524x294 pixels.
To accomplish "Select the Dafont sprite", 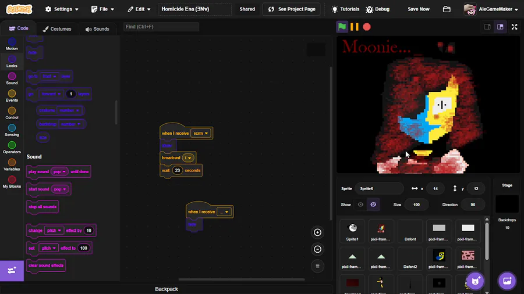I will pyautogui.click(x=410, y=231).
